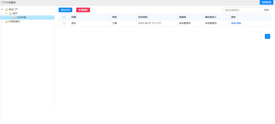Click the 编辑 link for 测试
275x124 pixels.
[233, 23]
